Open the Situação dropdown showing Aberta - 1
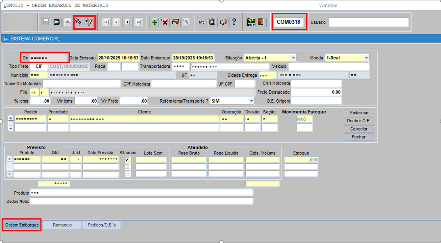This screenshot has height=243, width=441. (293, 58)
